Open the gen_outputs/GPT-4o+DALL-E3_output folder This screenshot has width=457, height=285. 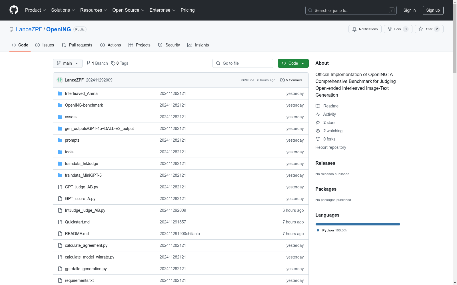[99, 129]
